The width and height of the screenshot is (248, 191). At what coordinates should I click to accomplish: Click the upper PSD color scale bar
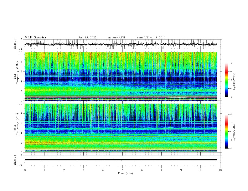coord(226,80)
